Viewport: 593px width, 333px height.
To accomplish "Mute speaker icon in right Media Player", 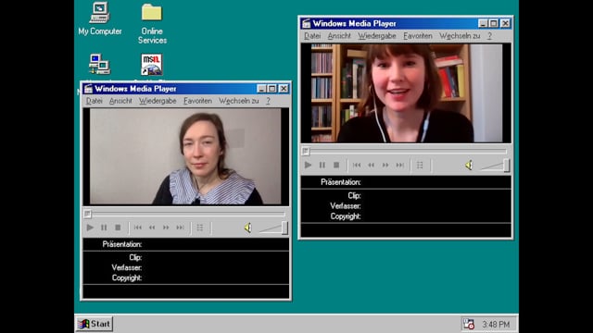I will click(469, 165).
